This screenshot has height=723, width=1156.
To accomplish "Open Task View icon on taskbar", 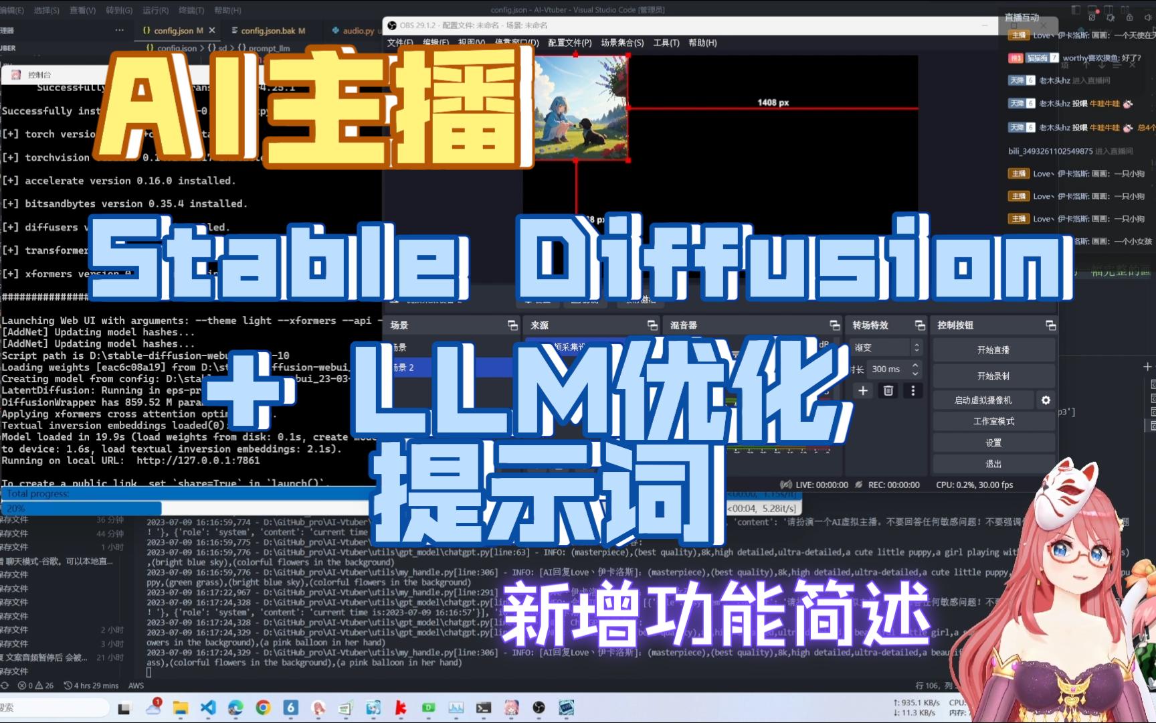I will pos(124,708).
